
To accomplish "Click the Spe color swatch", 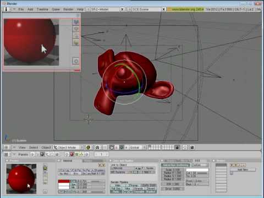I will click(64, 185).
